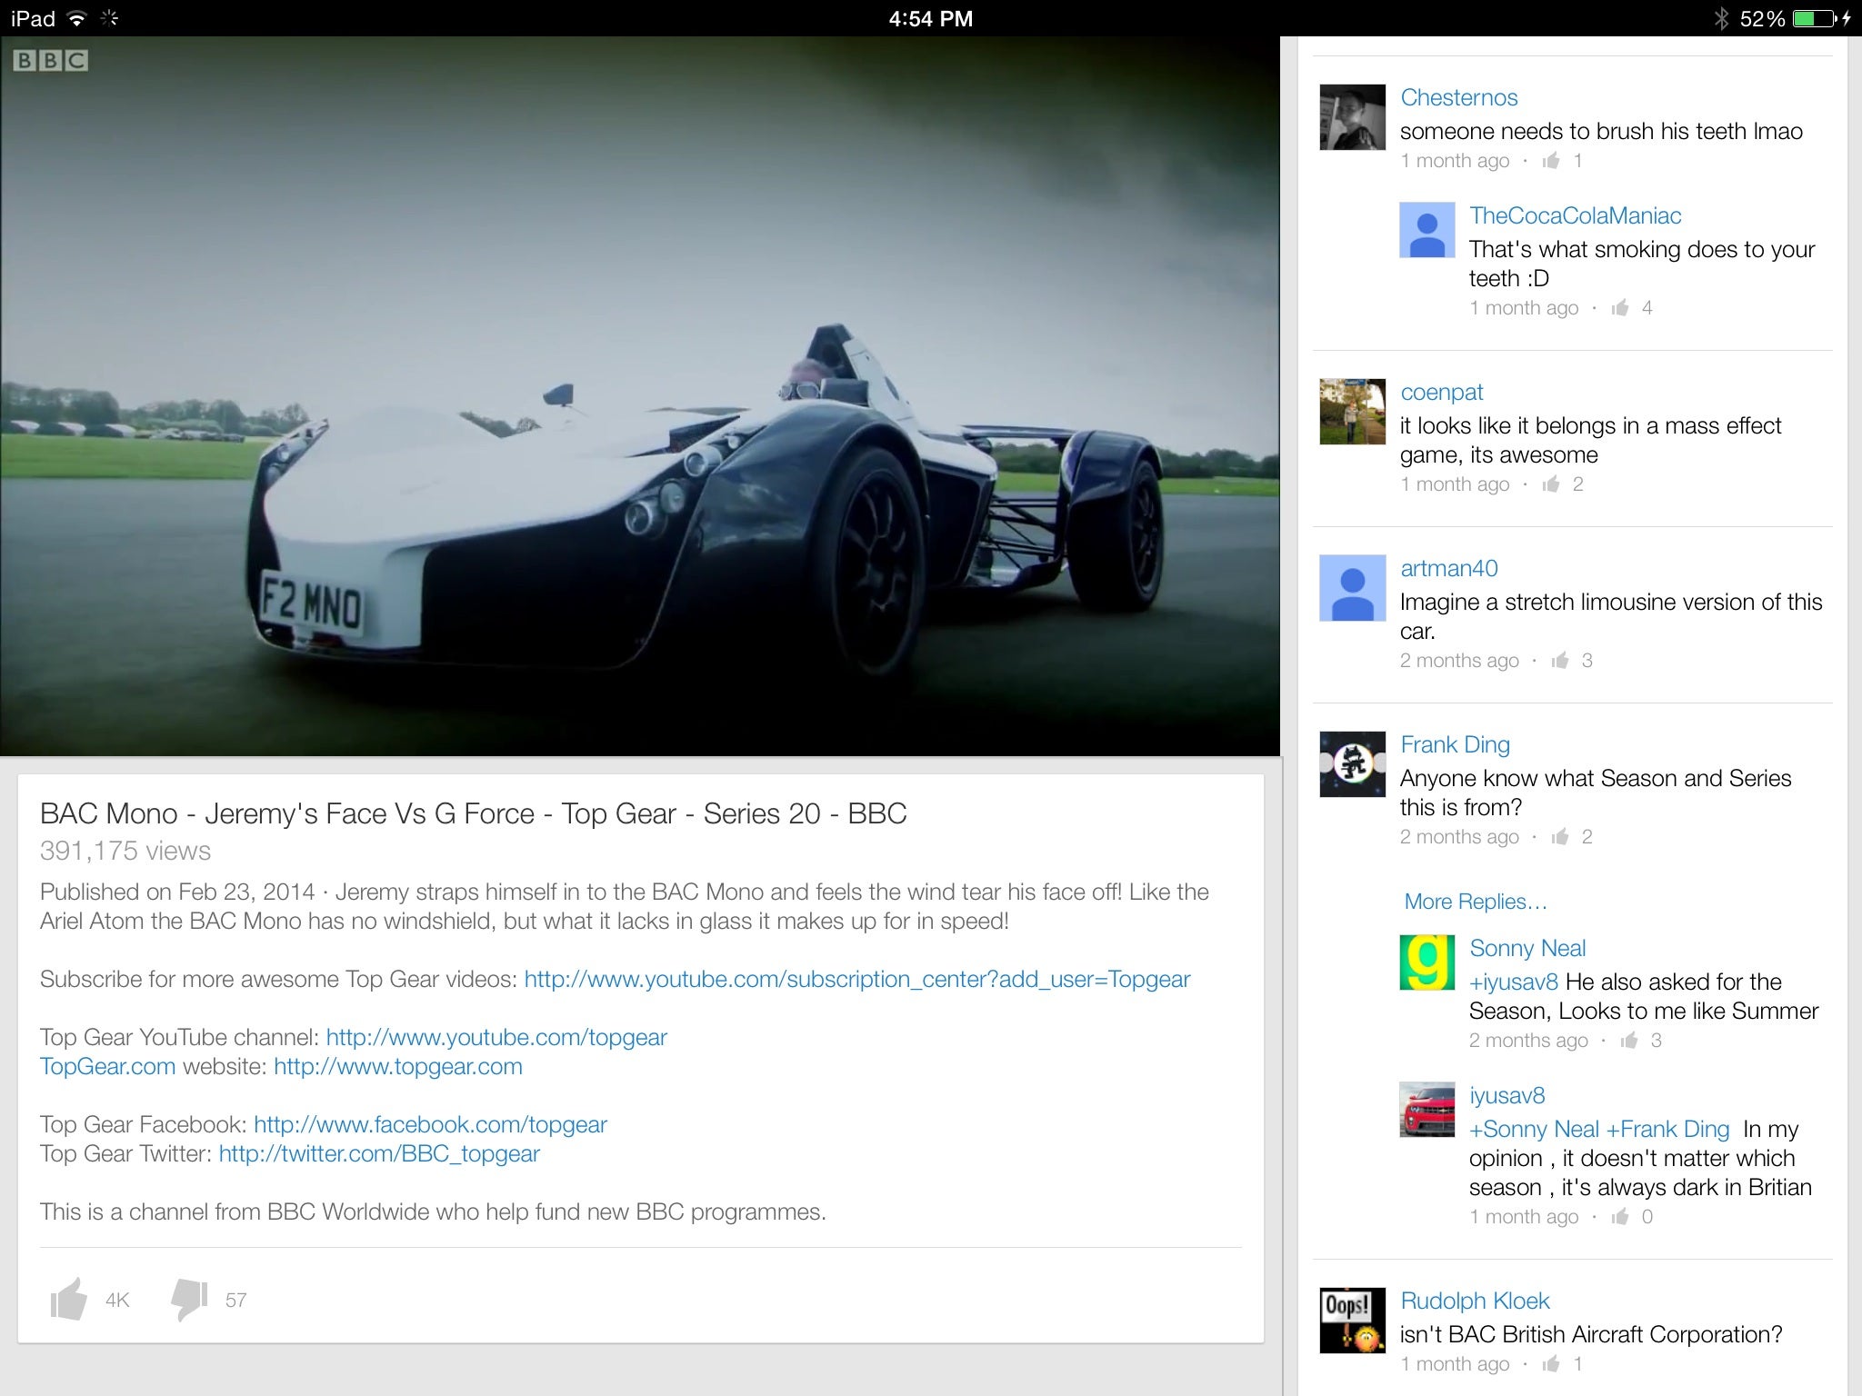Tap the Wi-Fi status icon

(77, 18)
